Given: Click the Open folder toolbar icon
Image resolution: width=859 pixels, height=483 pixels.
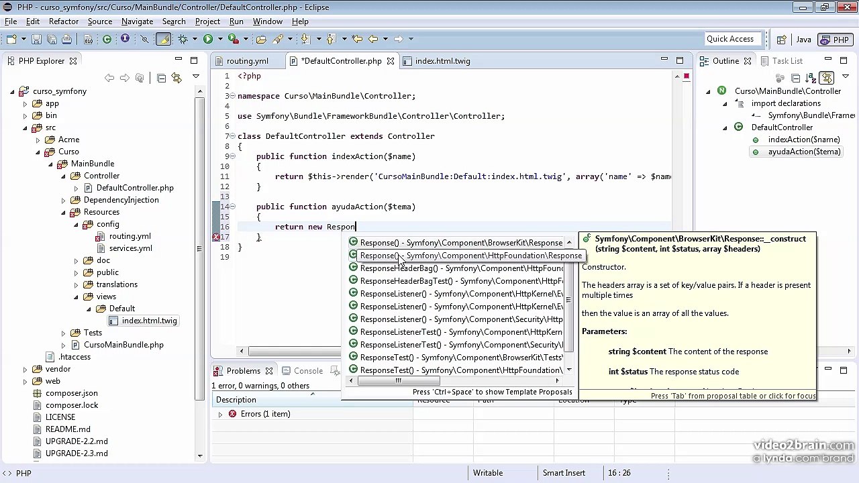Looking at the screenshot, I should point(261,40).
